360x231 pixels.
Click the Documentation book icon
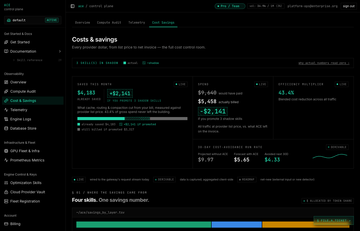pos(6,51)
